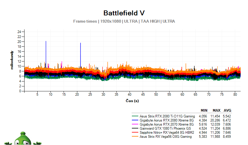Click the green mascot logo
The image size is (248, 145).
pos(23,138)
